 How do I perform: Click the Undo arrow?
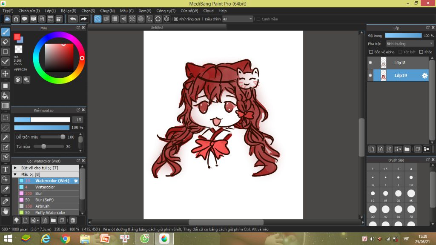click(73, 19)
